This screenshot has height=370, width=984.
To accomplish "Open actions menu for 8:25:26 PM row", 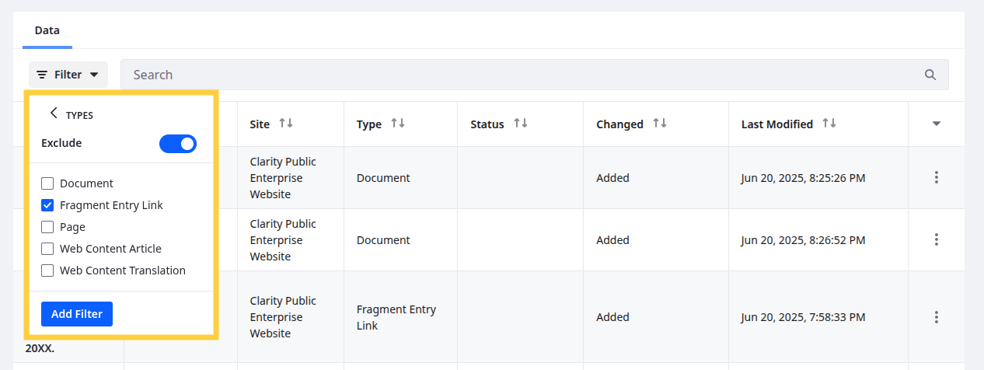I will [936, 177].
